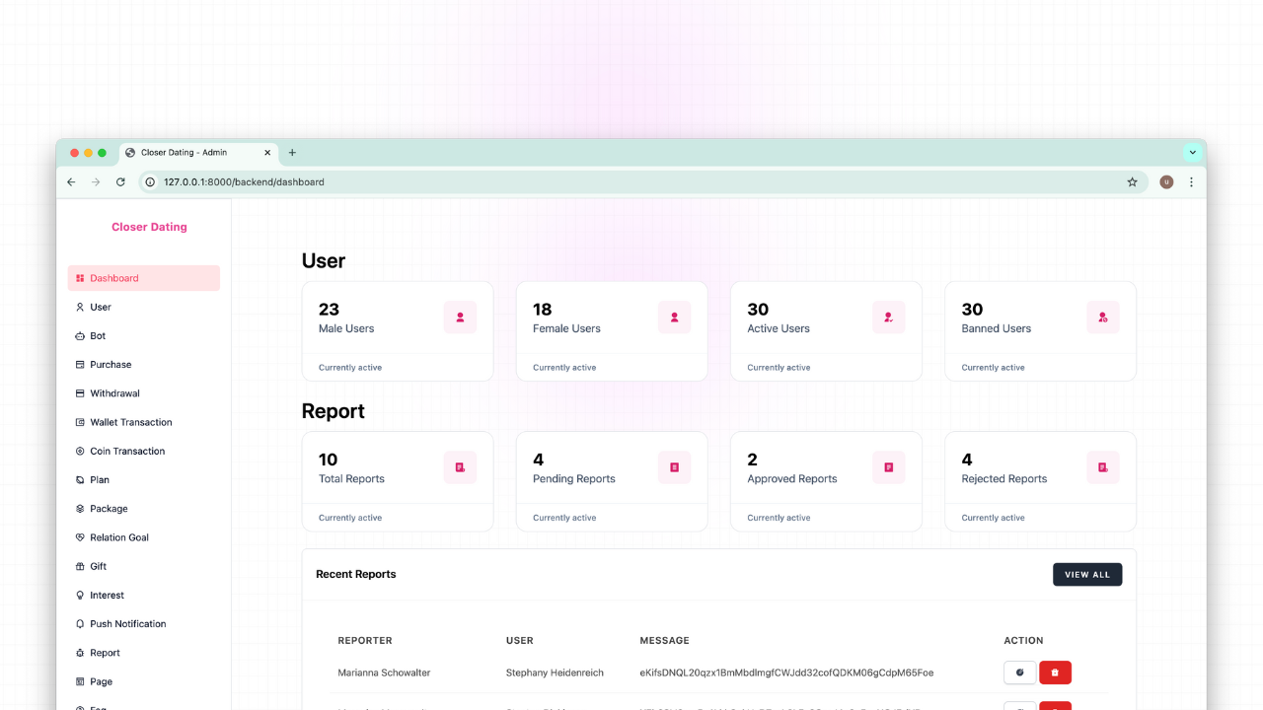Open details for Marianna Schowalter's report

(1019, 673)
